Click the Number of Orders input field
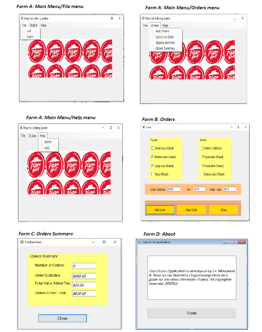Viewport: 262px width, 332px height. (x=84, y=266)
